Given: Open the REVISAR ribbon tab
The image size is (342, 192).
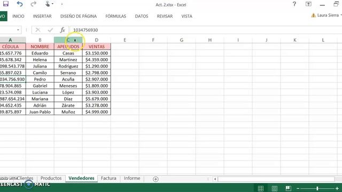Looking at the screenshot, I should [165, 16].
